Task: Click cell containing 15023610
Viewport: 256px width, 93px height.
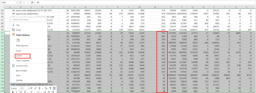Action: (x=171, y=14)
